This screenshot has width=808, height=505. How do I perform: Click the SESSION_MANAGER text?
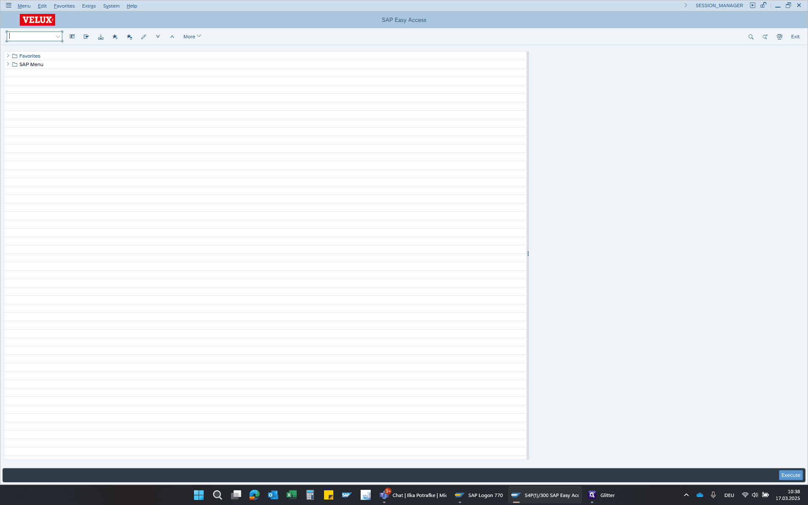[719, 5]
